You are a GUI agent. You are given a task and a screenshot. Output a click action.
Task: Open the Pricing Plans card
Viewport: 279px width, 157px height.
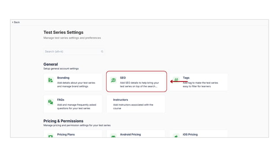(73, 134)
